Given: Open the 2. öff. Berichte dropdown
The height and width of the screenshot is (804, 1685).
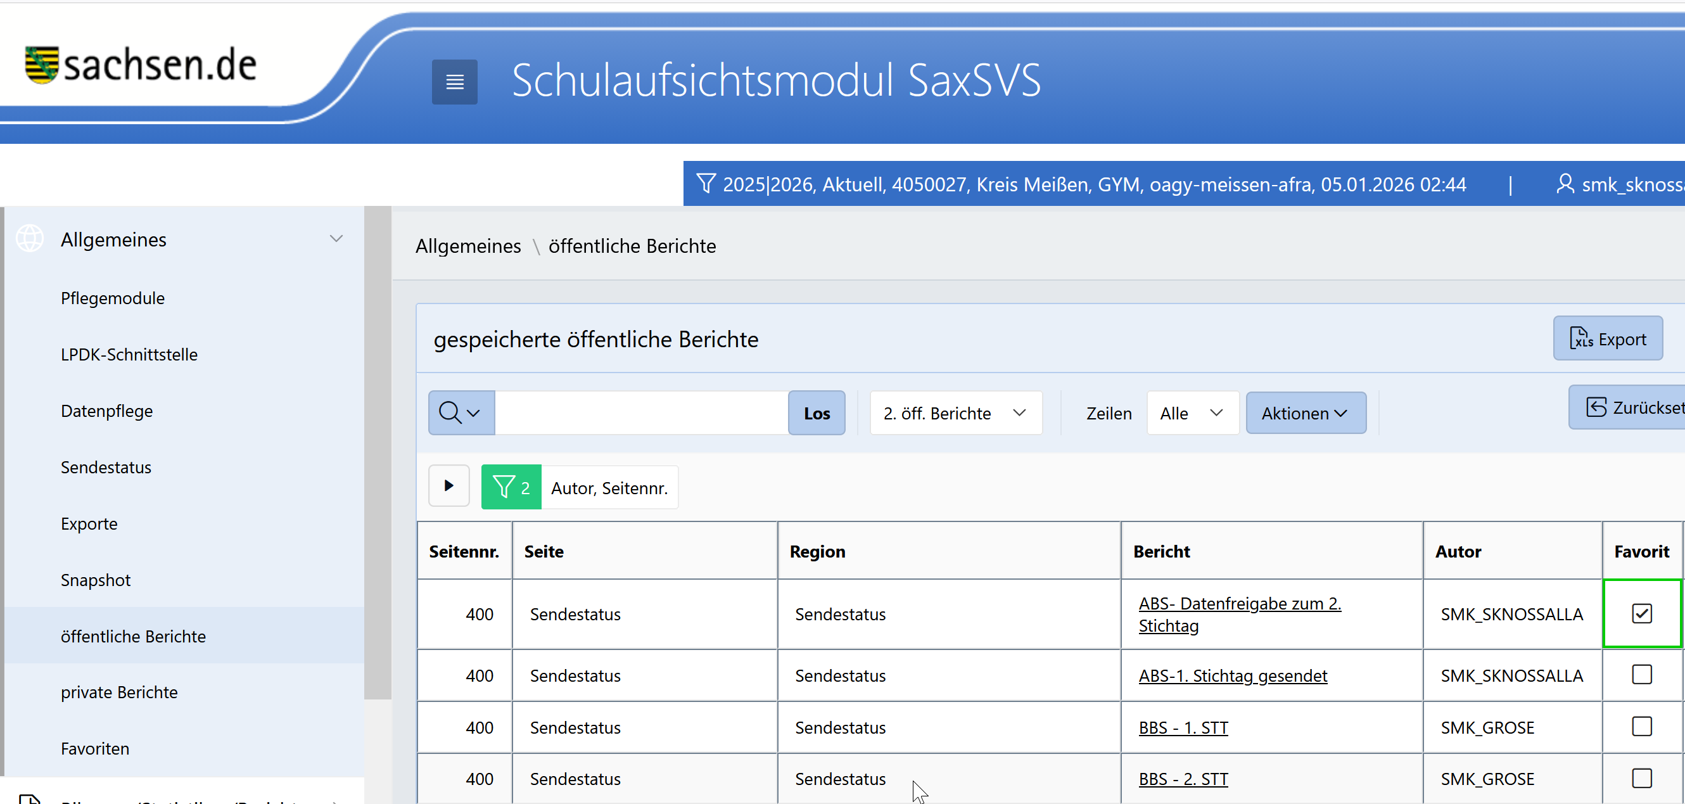Looking at the screenshot, I should click(x=955, y=414).
